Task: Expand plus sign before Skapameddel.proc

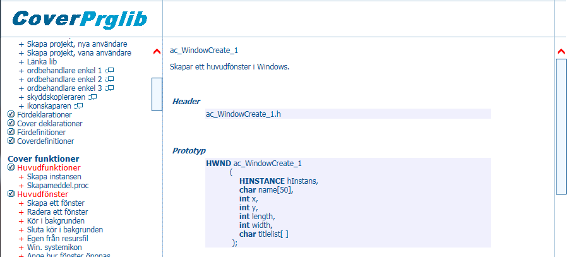Action: pos(21,186)
